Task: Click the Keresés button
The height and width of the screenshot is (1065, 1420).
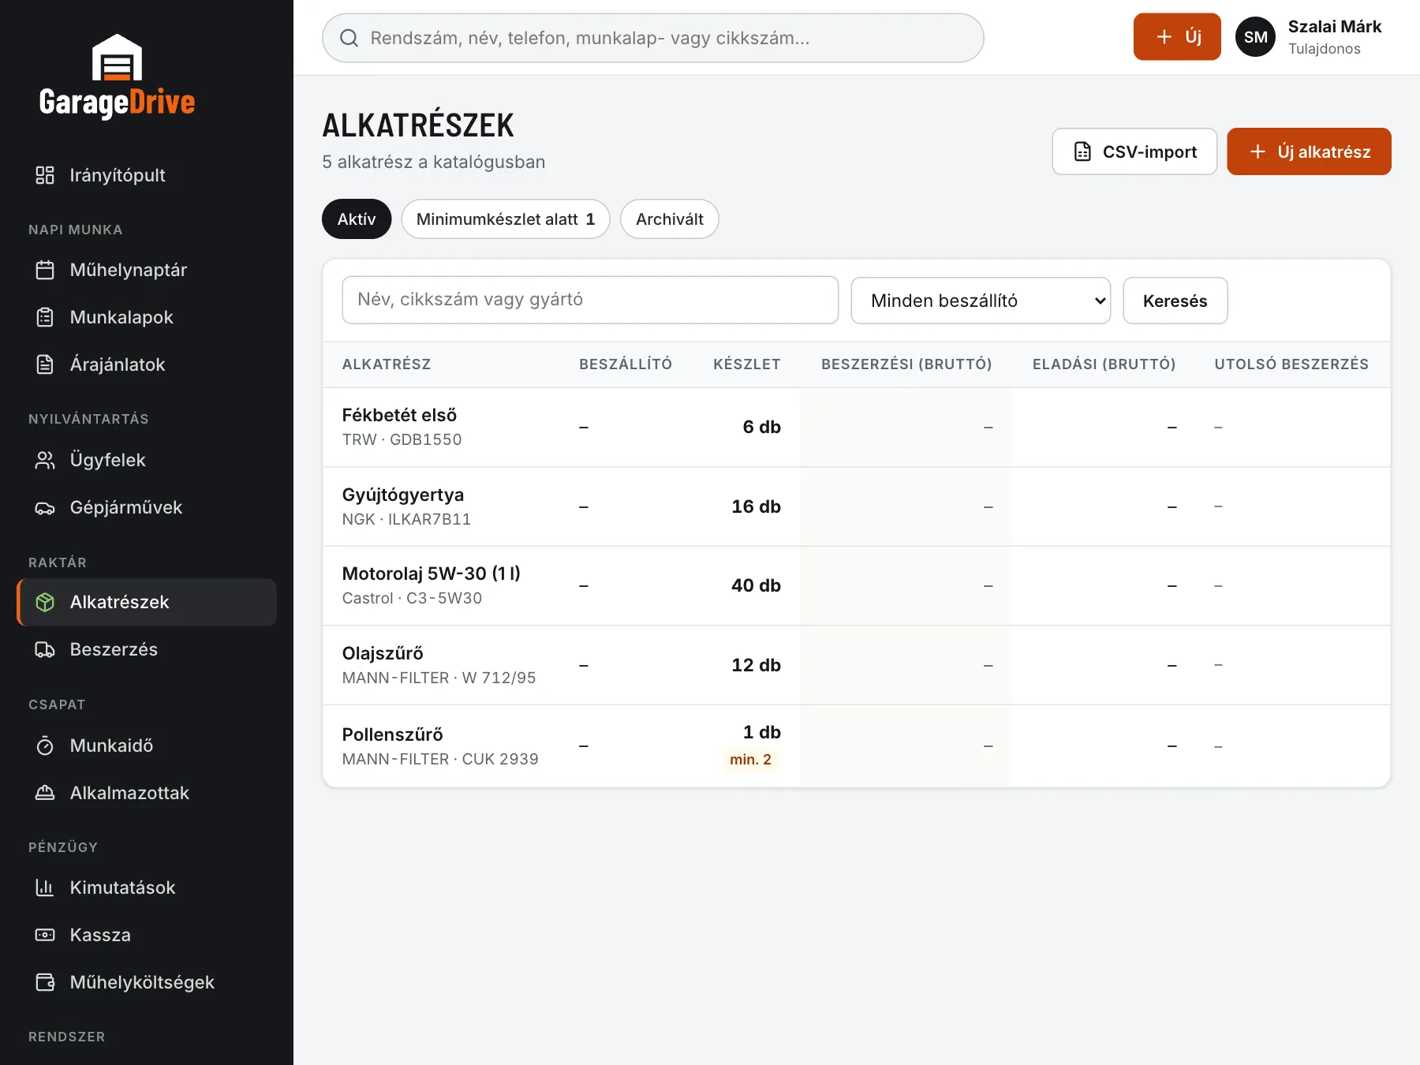Action: click(1175, 301)
